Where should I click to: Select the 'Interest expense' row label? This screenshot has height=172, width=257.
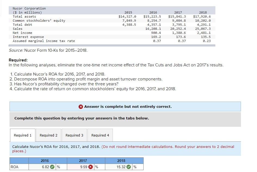28,37
